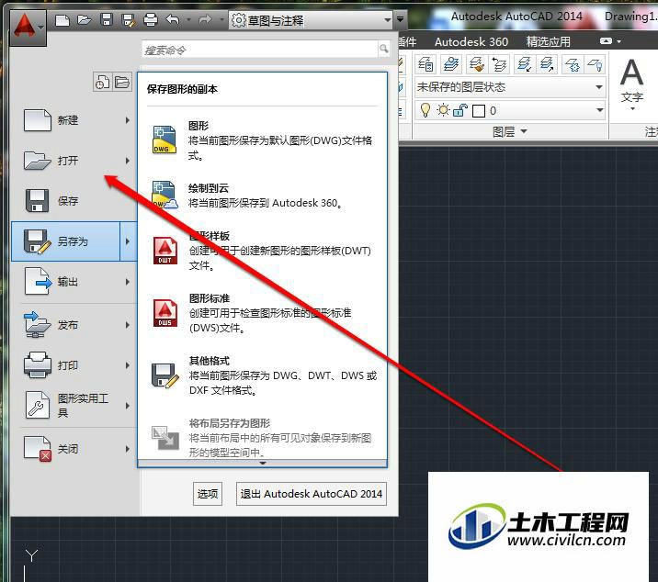Click the Make Object's Layer Current icon
658x582 pixels.
pos(450,64)
